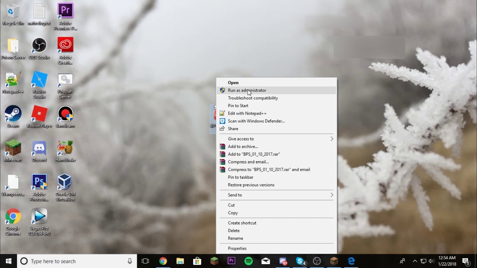This screenshot has height=268, width=477.
Task: Select the OBS Studio desktop shortcut
Action: tap(39, 49)
